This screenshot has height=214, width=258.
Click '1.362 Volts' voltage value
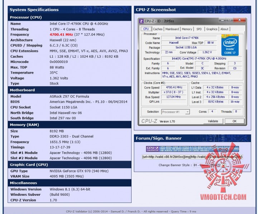(x=59, y=78)
